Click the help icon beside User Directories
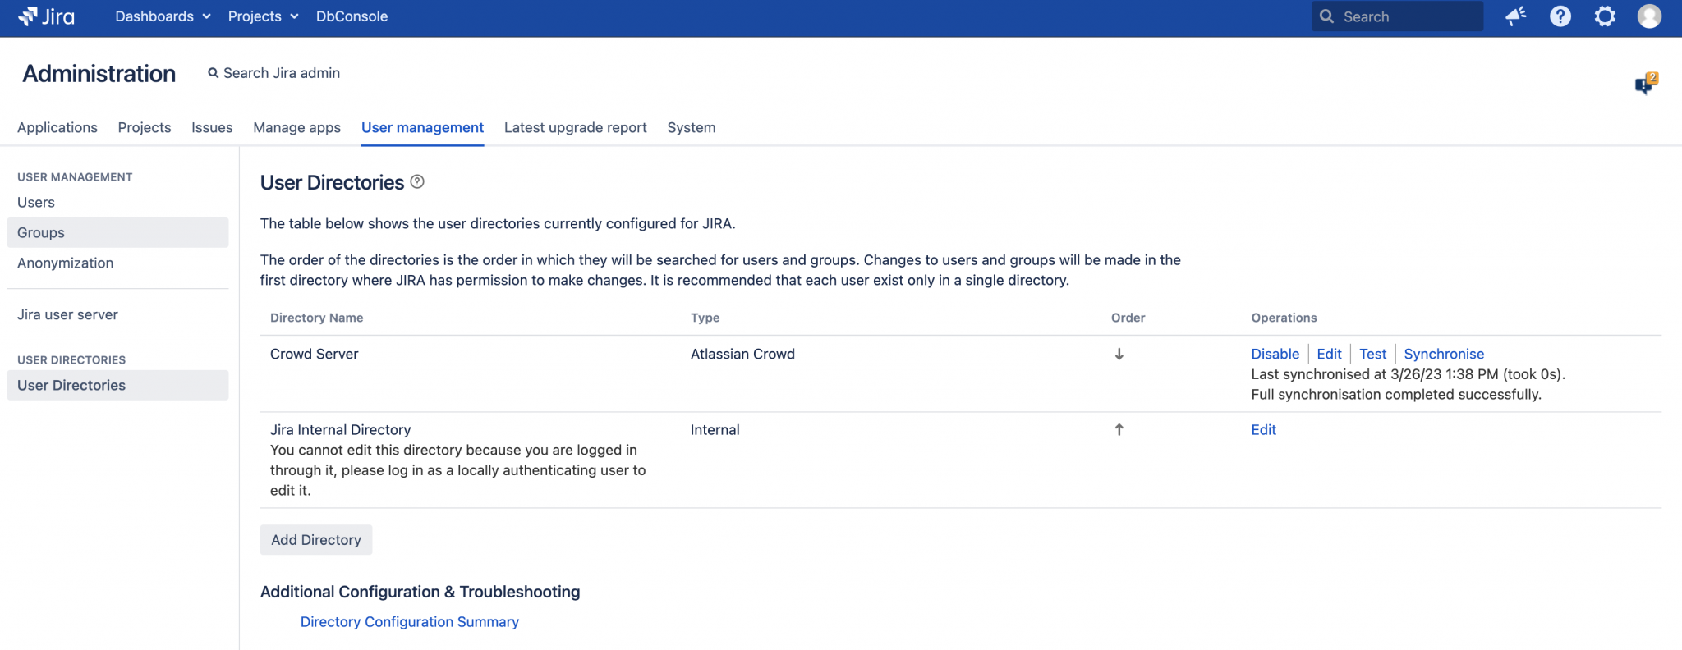Image resolution: width=1682 pixels, height=650 pixels. (x=417, y=182)
